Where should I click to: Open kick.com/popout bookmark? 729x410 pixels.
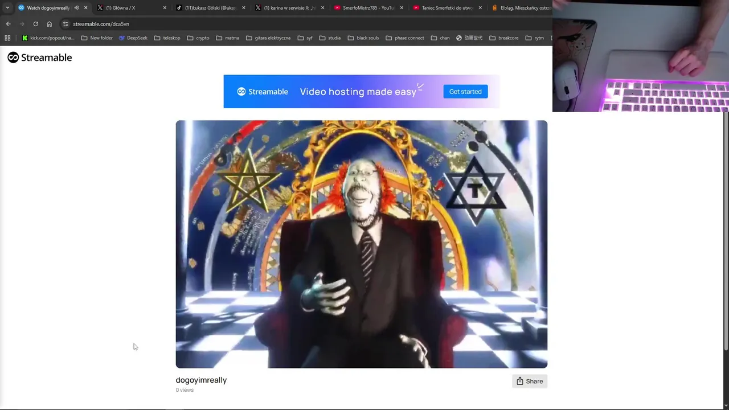pos(48,38)
